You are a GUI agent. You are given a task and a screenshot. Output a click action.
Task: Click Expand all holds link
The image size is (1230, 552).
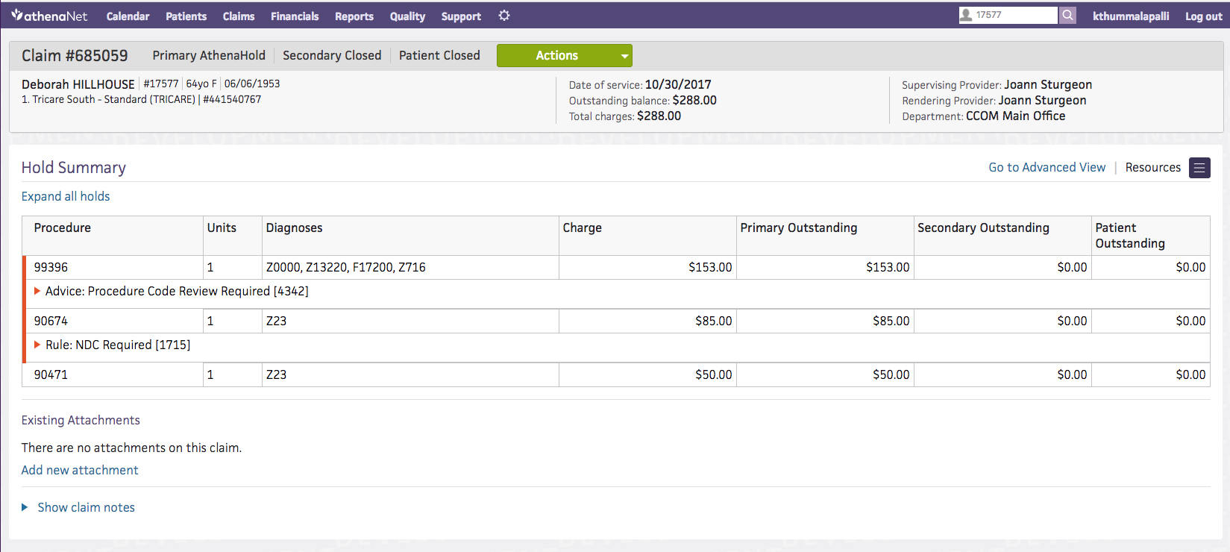point(66,196)
